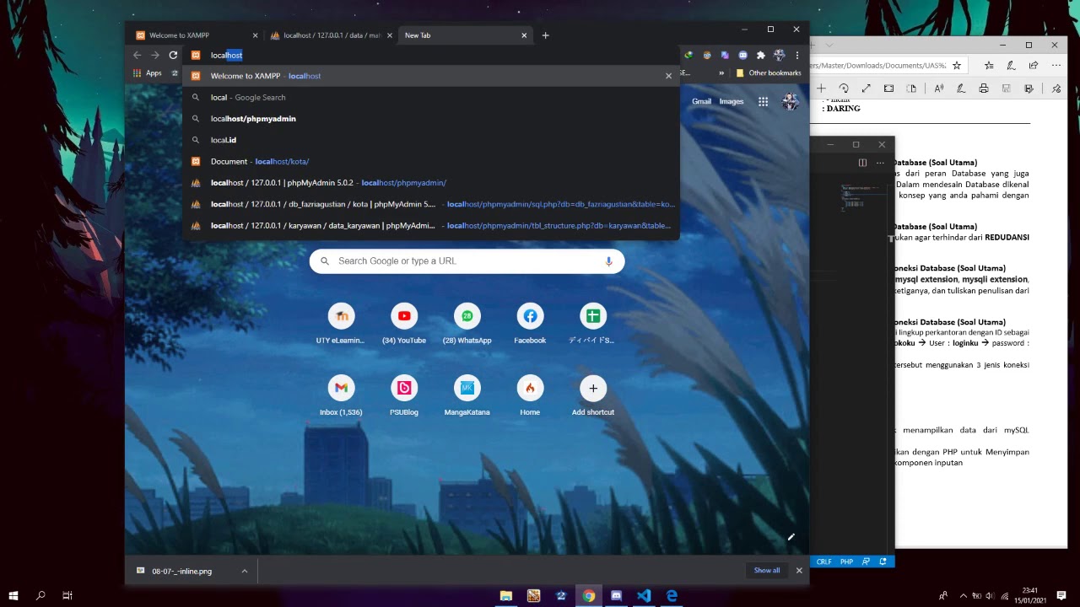This screenshot has height=607, width=1080.
Task: Select the phpMyAdmin 5.0.2 suggestion
Action: click(430, 183)
